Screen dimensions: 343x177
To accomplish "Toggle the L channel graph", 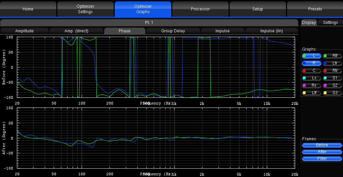I will pyautogui.click(x=311, y=56).
